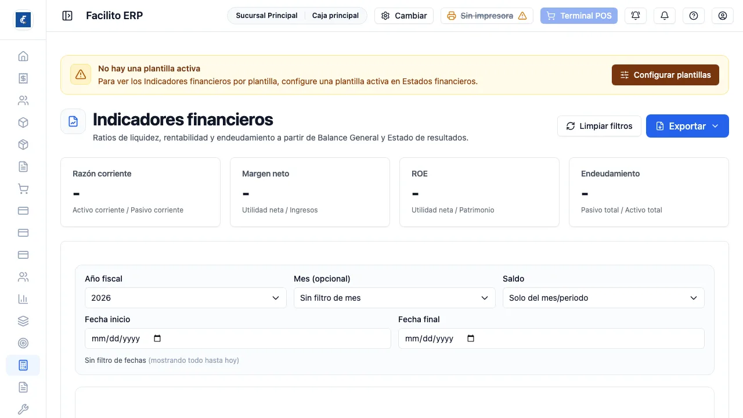This screenshot has width=743, height=418.
Task: Click 'Sin filtro de fechas' text
Action: click(116, 361)
